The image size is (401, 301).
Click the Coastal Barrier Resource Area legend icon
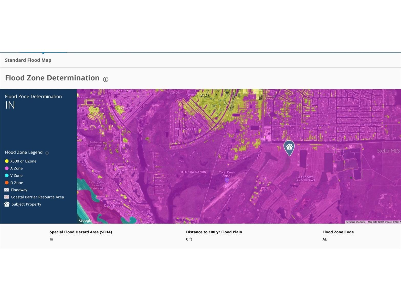[7, 197]
